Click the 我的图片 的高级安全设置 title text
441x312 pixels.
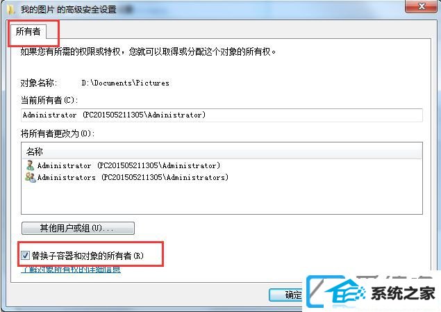point(69,9)
